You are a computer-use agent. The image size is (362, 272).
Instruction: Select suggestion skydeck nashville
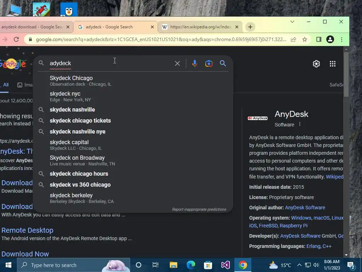[133, 110]
